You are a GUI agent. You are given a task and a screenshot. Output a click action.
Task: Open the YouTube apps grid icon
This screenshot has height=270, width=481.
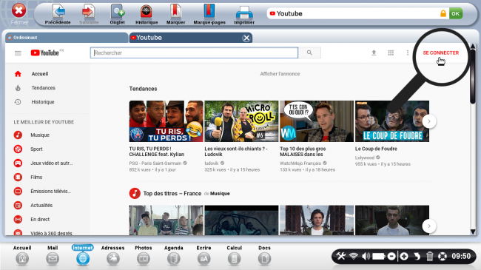click(x=391, y=53)
